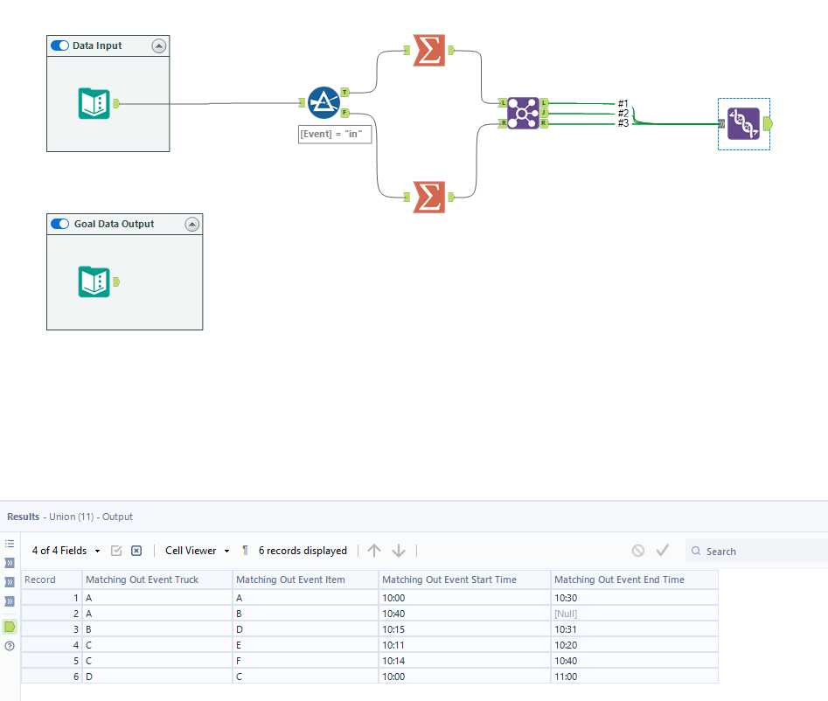Open the Input Data tool inside Data Input container
This screenshot has width=828, height=701.
pyautogui.click(x=93, y=102)
